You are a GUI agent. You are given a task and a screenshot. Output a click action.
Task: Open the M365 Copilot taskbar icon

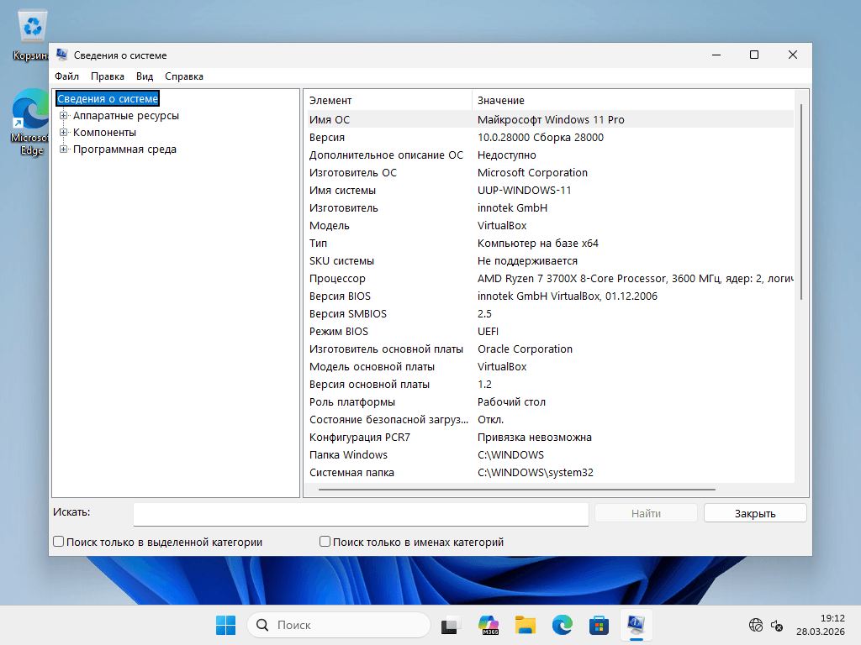(x=489, y=625)
